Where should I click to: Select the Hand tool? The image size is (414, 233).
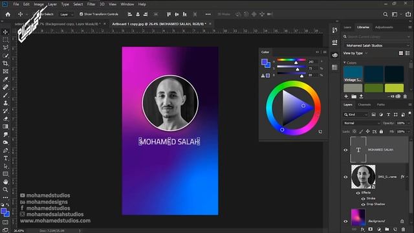point(5,182)
